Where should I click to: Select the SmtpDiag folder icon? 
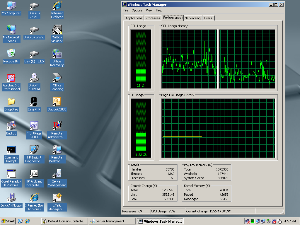pyautogui.click(x=11, y=105)
